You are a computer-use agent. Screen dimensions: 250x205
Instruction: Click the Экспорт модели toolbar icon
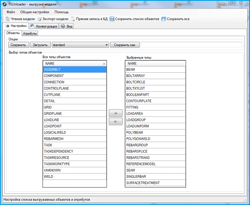(x=40, y=19)
